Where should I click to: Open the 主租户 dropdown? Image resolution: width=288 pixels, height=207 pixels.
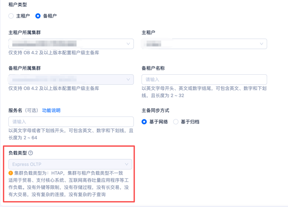pyautogui.click(x=204, y=44)
